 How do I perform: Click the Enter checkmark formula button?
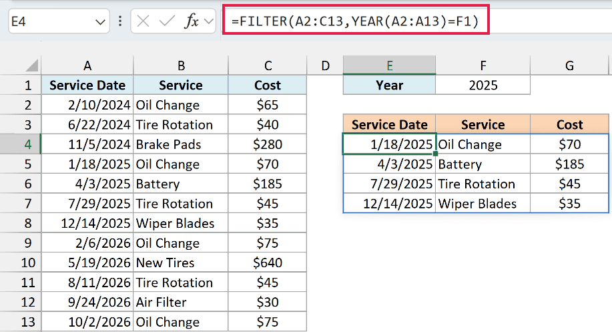[x=167, y=21]
